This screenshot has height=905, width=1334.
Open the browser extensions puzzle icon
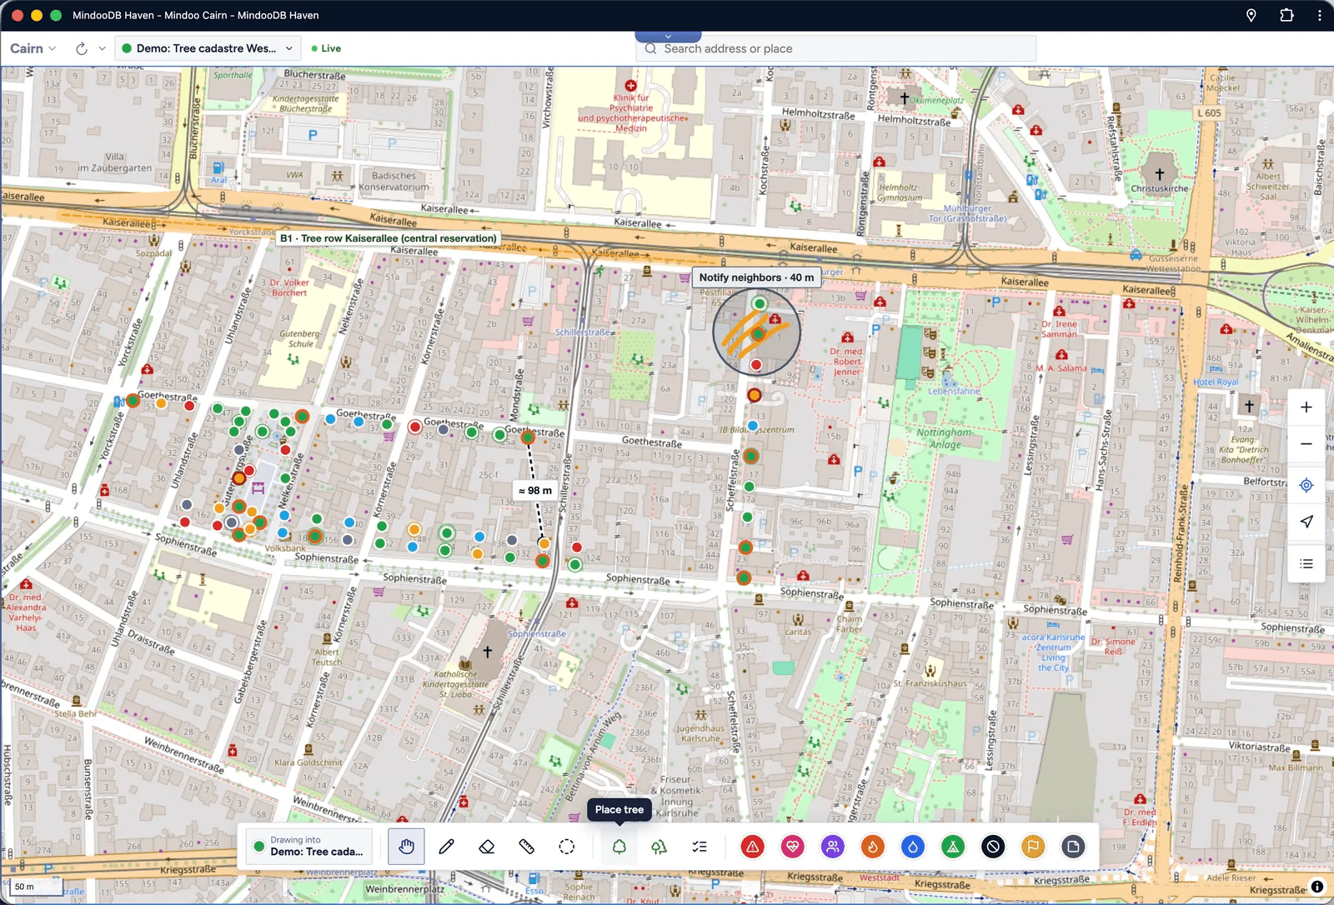pos(1286,15)
